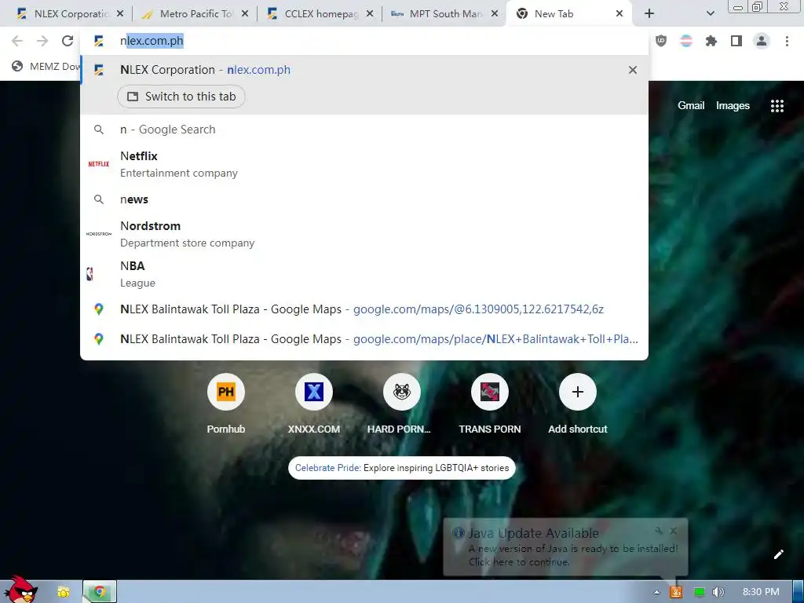Open the Java update tray icon
The height and width of the screenshot is (603, 804).
click(676, 592)
